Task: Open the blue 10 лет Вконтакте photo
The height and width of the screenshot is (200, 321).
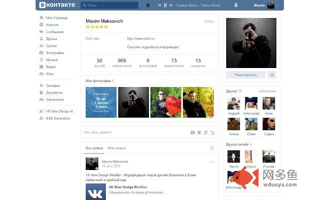Action: (101, 102)
